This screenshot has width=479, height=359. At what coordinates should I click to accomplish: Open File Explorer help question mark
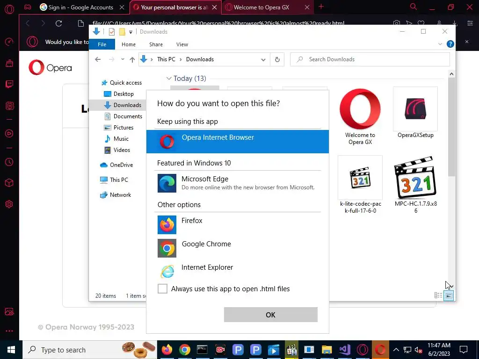tap(450, 44)
